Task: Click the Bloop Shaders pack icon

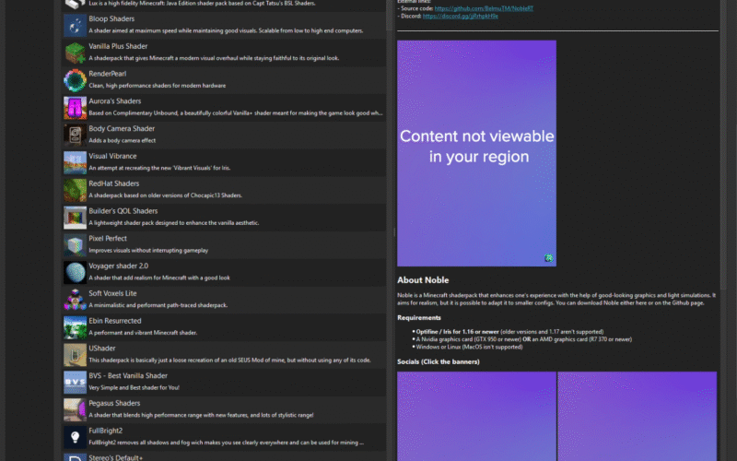Action: (75, 26)
